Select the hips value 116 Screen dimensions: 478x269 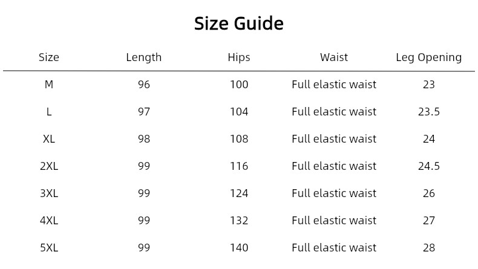coord(238,166)
